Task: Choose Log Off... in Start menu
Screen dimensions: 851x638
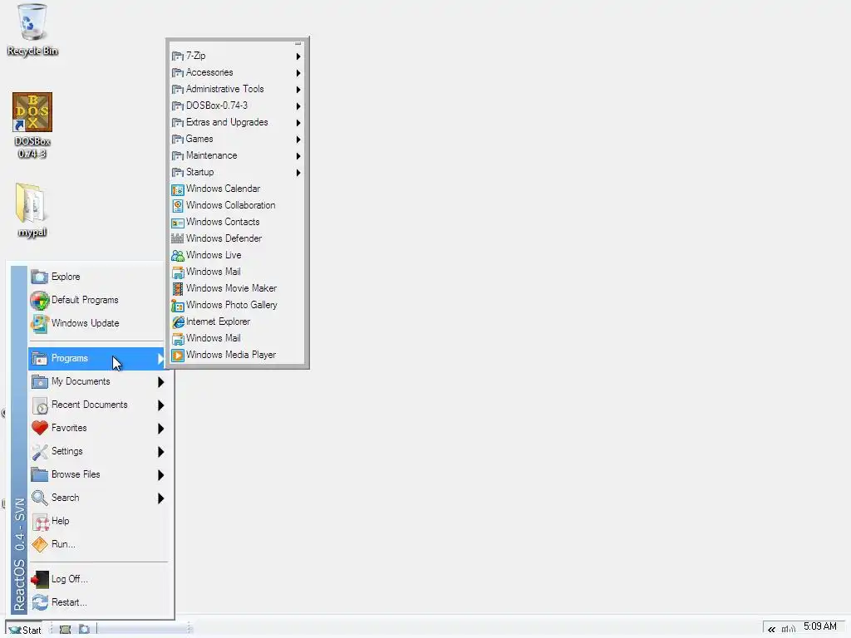Action: click(x=96, y=579)
